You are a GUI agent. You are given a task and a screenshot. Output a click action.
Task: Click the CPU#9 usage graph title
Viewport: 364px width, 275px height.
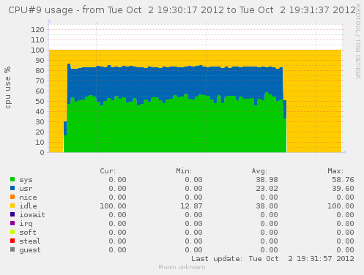click(x=182, y=10)
